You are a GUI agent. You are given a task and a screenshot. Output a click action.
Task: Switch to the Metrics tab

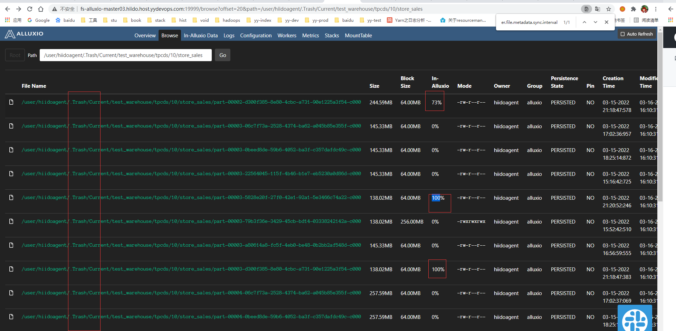click(310, 35)
